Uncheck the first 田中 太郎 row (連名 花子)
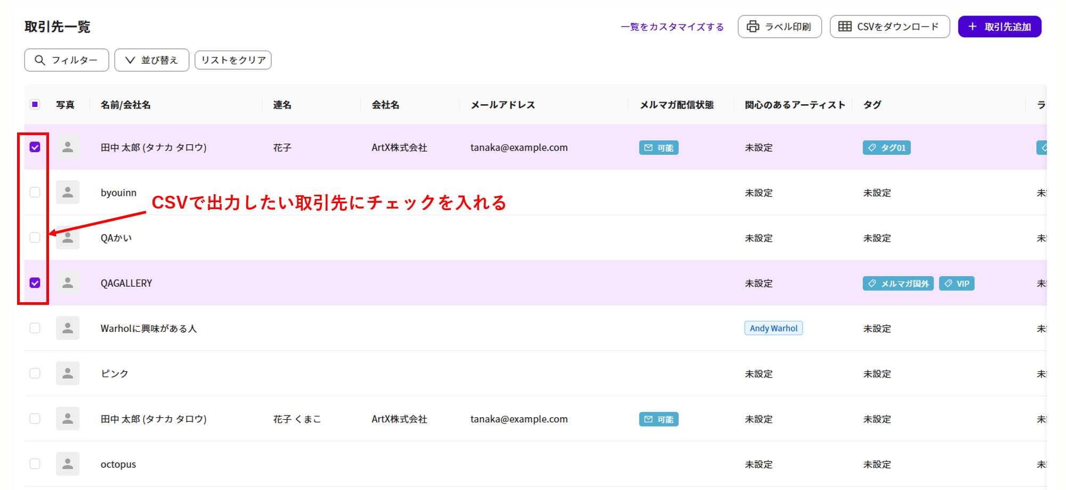This screenshot has height=490, width=1066. [x=35, y=147]
